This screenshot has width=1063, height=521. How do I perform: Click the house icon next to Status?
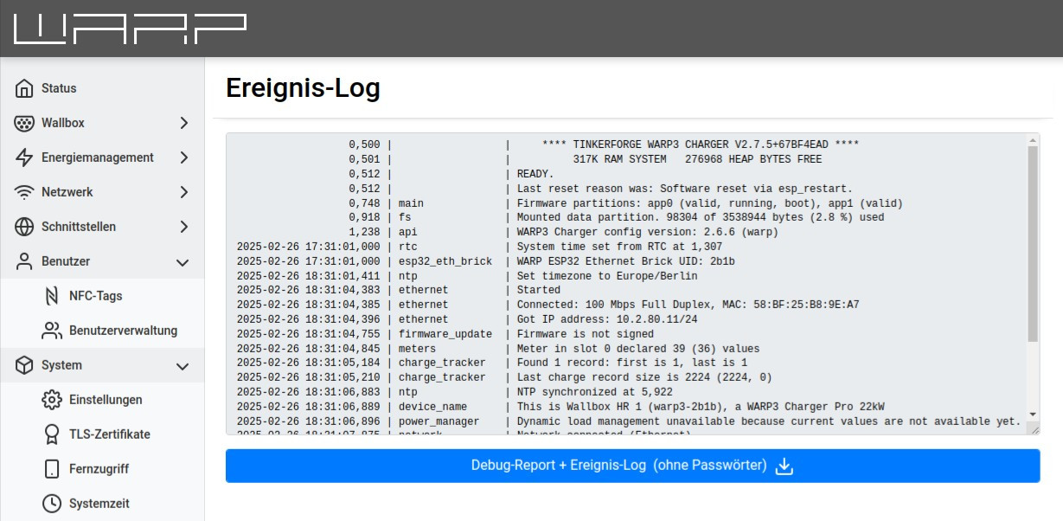[x=24, y=88]
